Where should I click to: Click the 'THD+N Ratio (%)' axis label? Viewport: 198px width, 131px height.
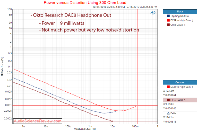click(2, 66)
